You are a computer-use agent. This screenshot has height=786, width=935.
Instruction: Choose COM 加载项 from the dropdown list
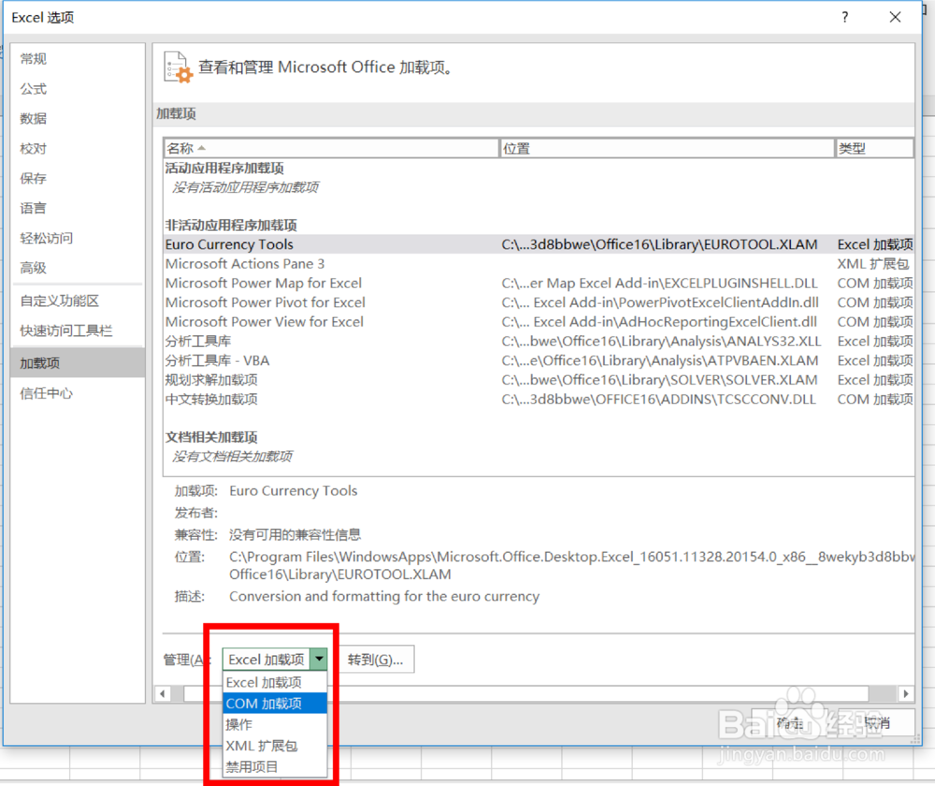click(275, 703)
